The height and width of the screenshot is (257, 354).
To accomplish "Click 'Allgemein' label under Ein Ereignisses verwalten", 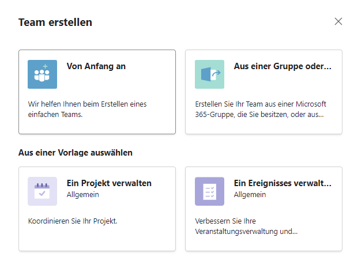I will point(250,195).
